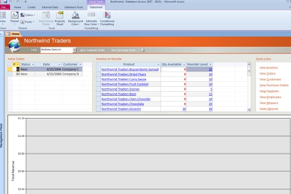Screen dimensions: 291x194
Task: Click New Purchase Order
Action: [123, 50]
